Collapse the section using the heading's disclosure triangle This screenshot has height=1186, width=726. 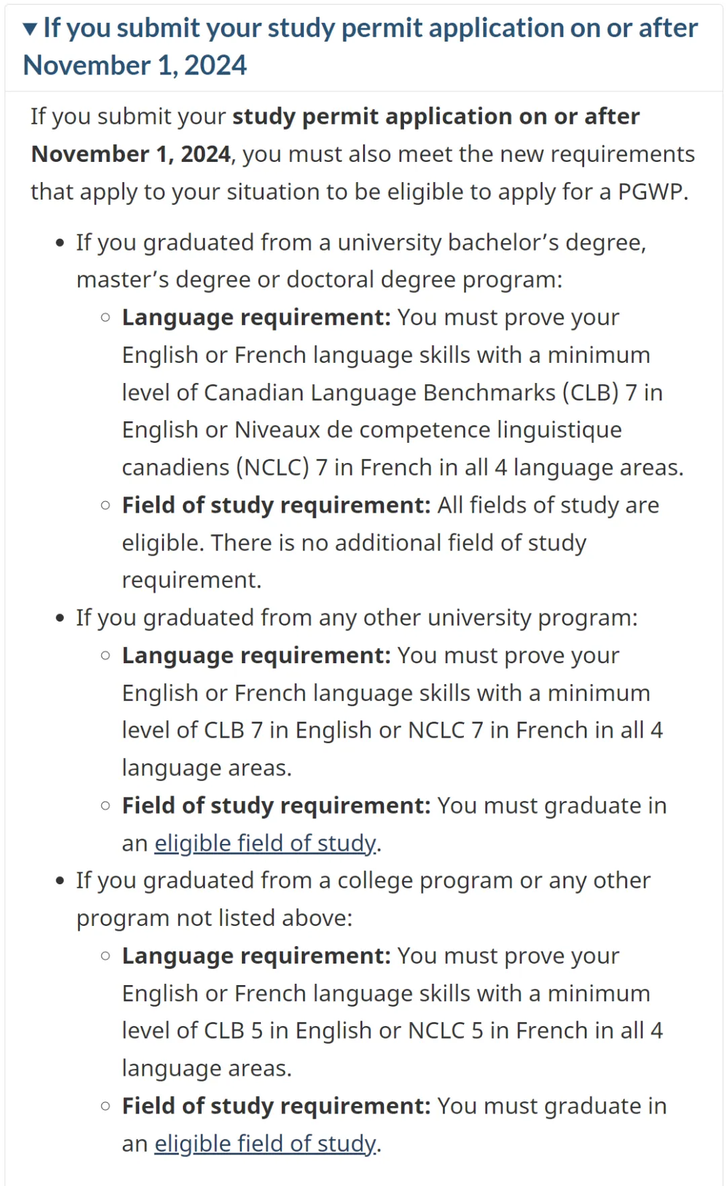click(30, 29)
